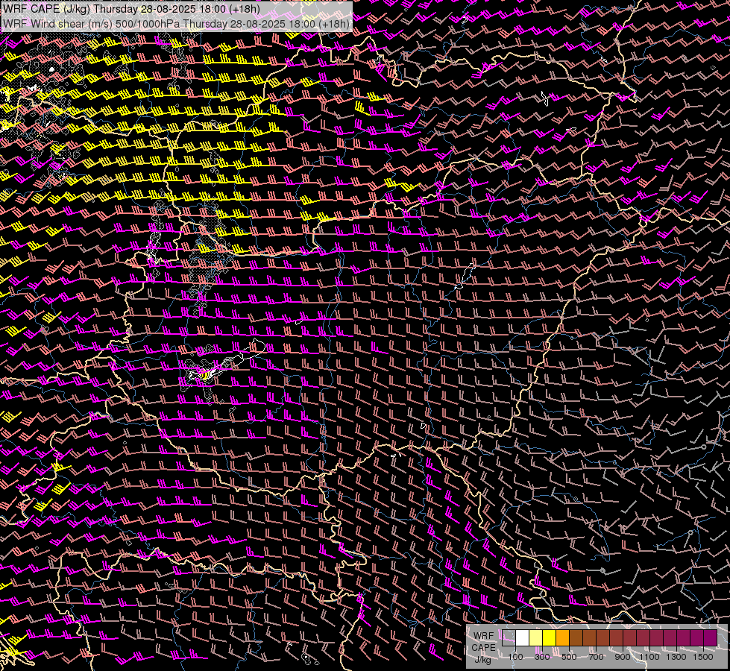Click the 1300 legend tick label

click(676, 657)
